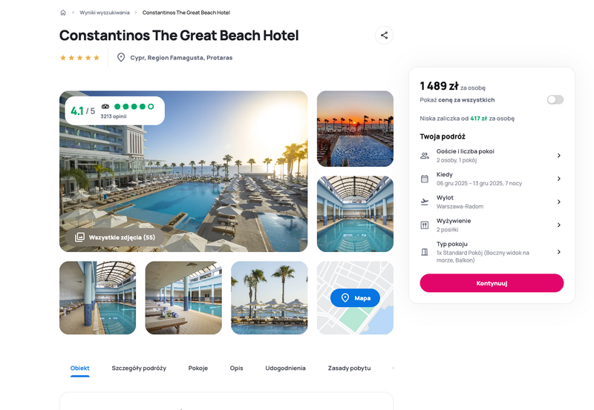Expand Goście i liczba pokoi chevron

tap(559, 156)
